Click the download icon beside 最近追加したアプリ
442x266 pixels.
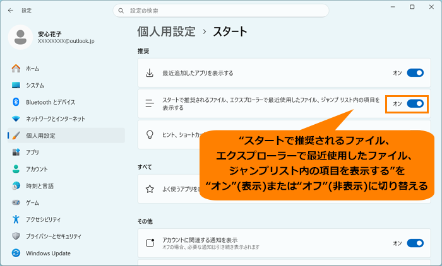(150, 73)
